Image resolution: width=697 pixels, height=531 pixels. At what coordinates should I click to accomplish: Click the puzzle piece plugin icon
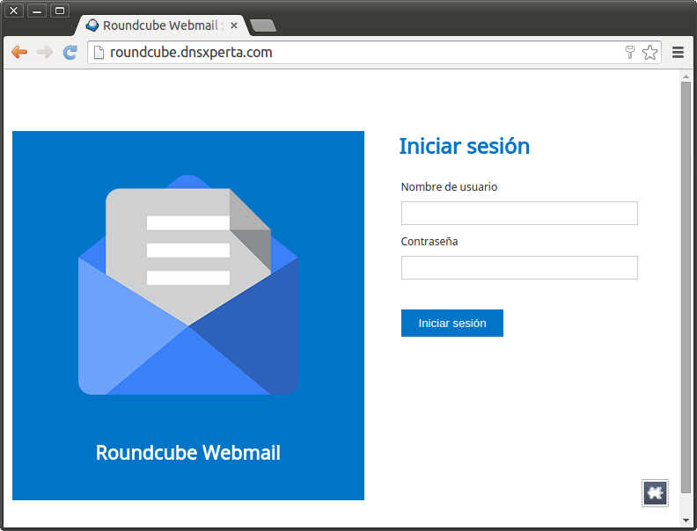(x=655, y=493)
